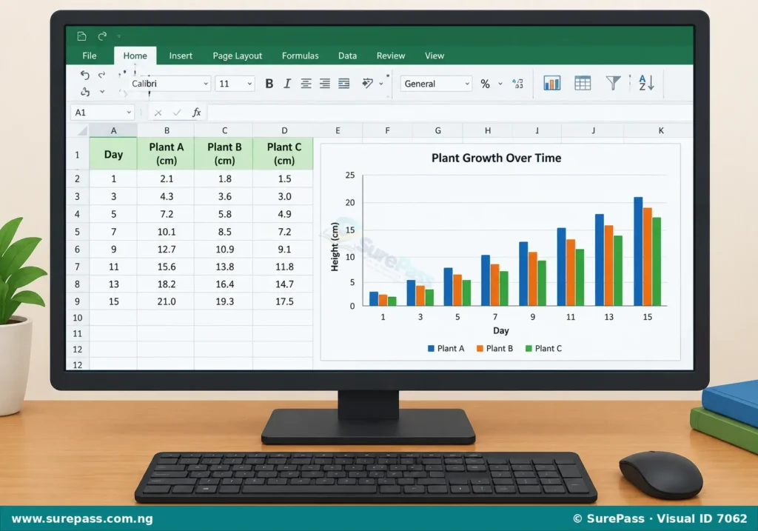Open the View tab
The width and height of the screenshot is (758, 531).
pos(435,56)
